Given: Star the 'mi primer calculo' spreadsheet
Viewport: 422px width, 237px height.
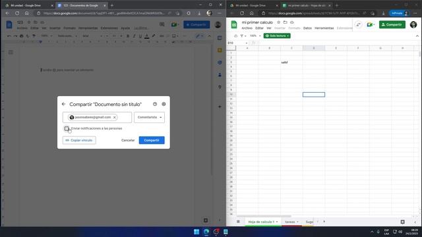Looking at the screenshot, I should (278, 22).
